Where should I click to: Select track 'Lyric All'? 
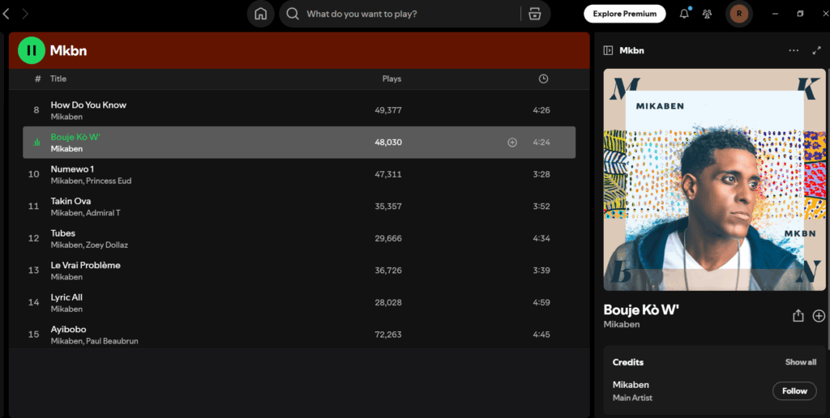click(x=66, y=297)
